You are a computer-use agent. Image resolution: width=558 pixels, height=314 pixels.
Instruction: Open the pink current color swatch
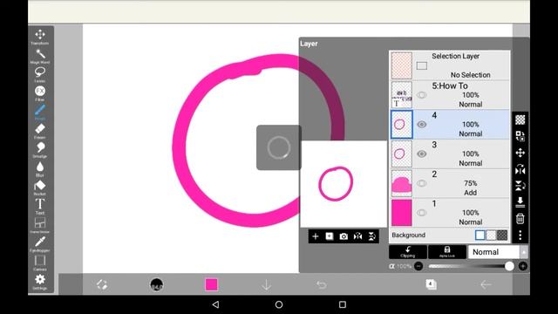point(211,285)
